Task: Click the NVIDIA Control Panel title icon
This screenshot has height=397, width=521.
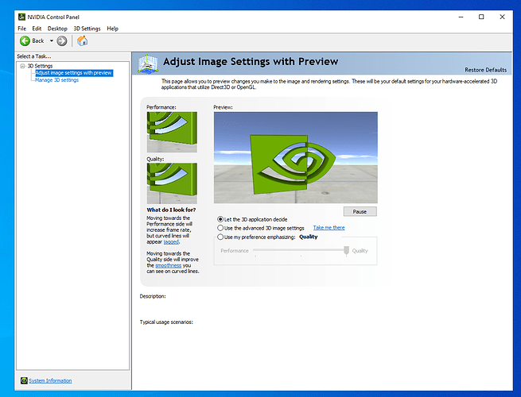Action: (x=21, y=17)
